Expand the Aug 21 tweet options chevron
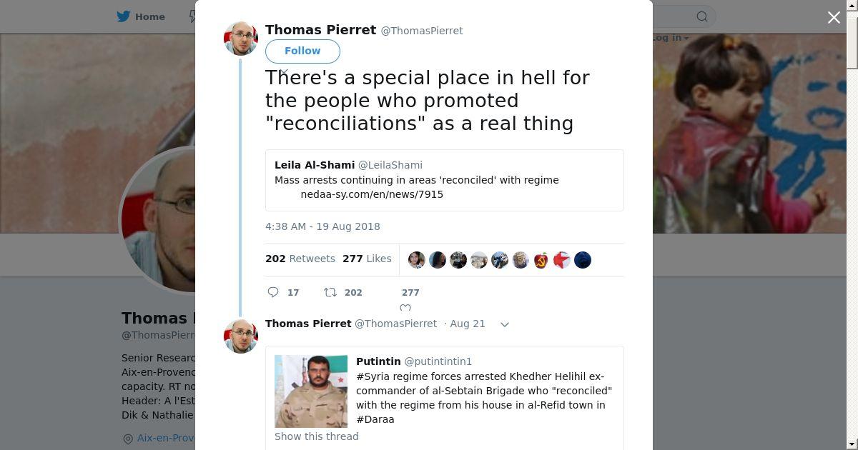Image resolution: width=858 pixels, height=450 pixels. click(x=505, y=324)
